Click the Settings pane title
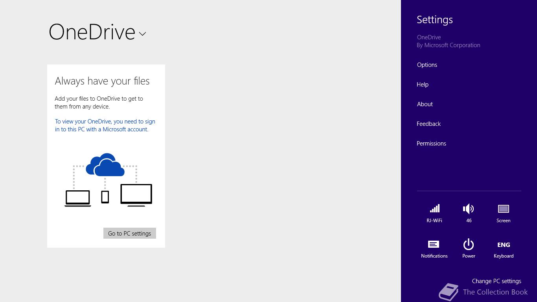 pyautogui.click(x=435, y=20)
